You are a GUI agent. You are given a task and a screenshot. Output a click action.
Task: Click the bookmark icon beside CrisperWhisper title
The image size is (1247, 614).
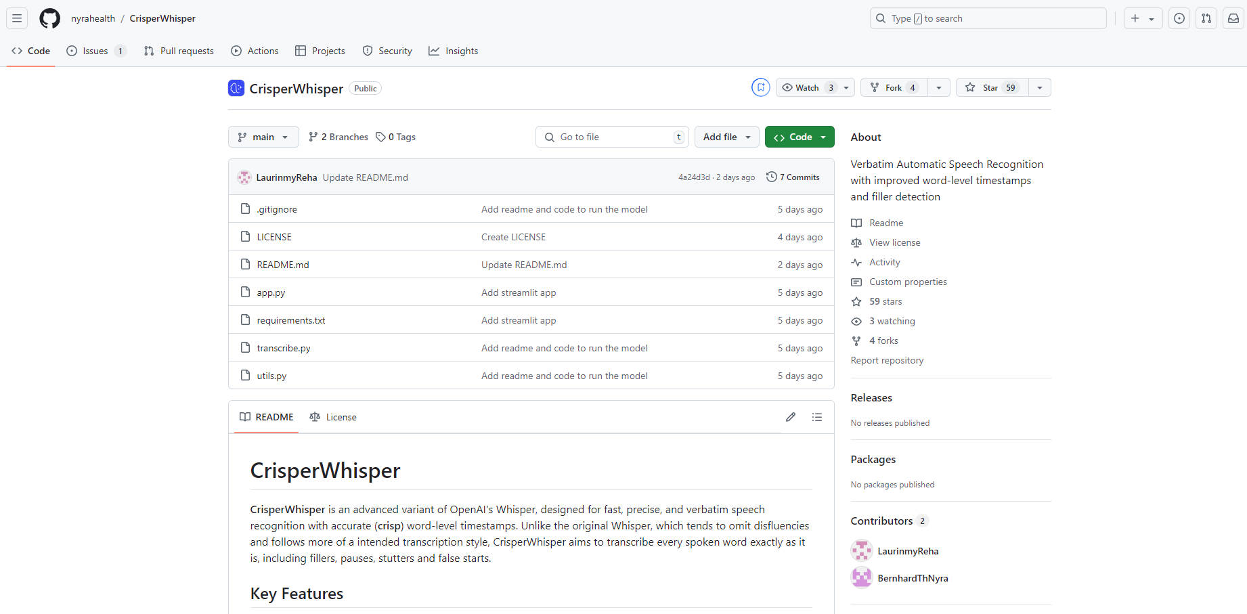761,87
